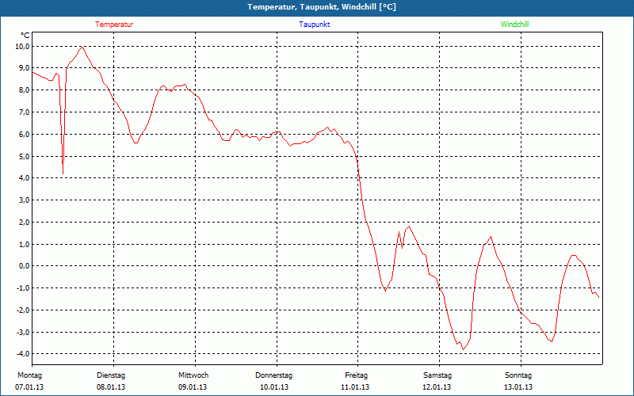The image size is (634, 396).
Task: Click the Sonntag day label
Action: (518, 375)
